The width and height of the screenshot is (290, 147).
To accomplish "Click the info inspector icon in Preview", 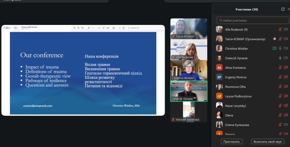I will point(120,28).
